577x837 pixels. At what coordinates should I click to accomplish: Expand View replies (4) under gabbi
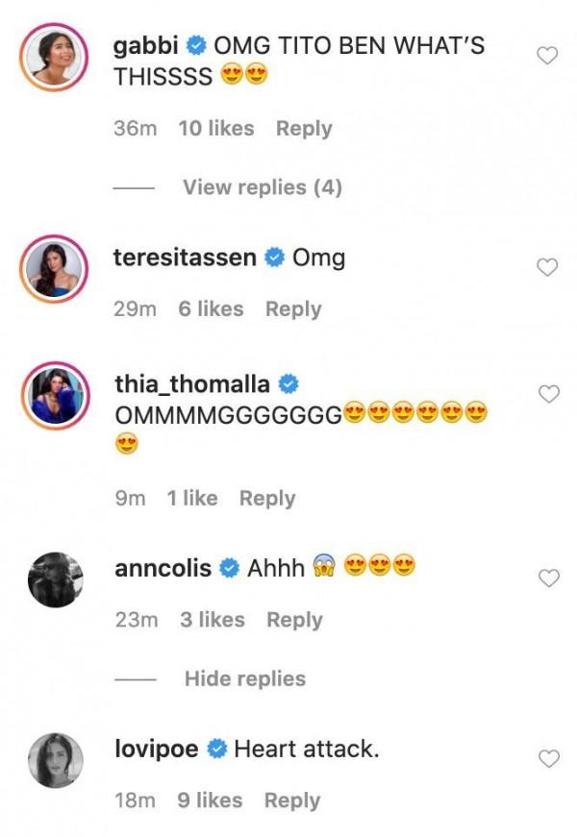[262, 187]
